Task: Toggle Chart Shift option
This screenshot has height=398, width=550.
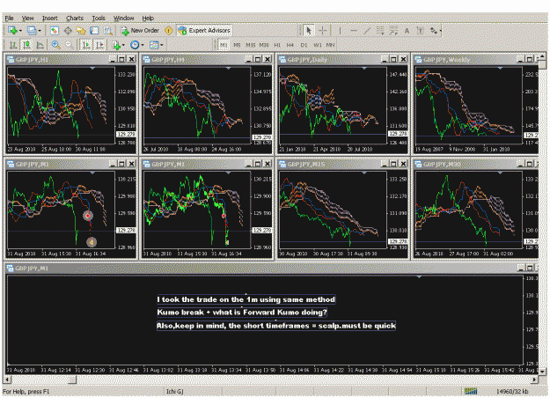Action: pos(100,45)
